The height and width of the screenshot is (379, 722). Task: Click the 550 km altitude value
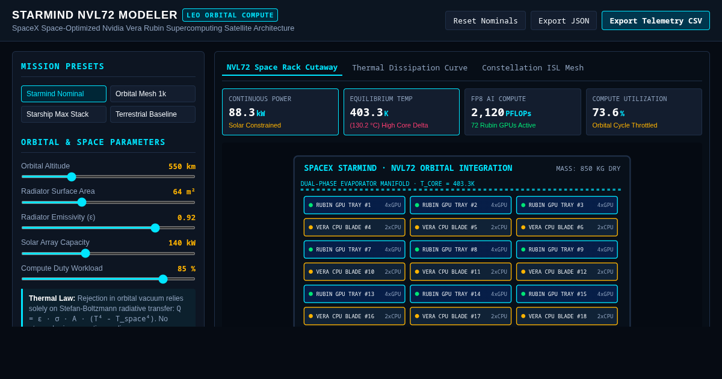point(182,167)
